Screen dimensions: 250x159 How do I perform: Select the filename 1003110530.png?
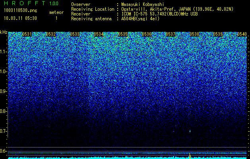[21, 10]
